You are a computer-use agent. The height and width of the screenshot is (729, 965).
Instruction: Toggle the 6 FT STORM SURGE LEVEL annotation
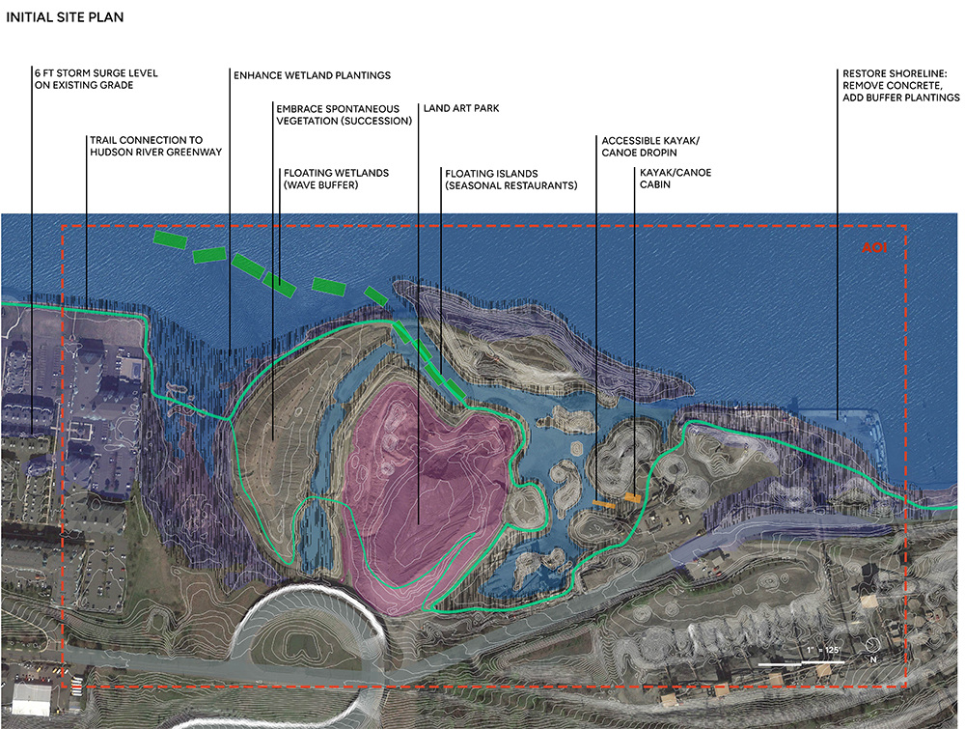[x=96, y=78]
